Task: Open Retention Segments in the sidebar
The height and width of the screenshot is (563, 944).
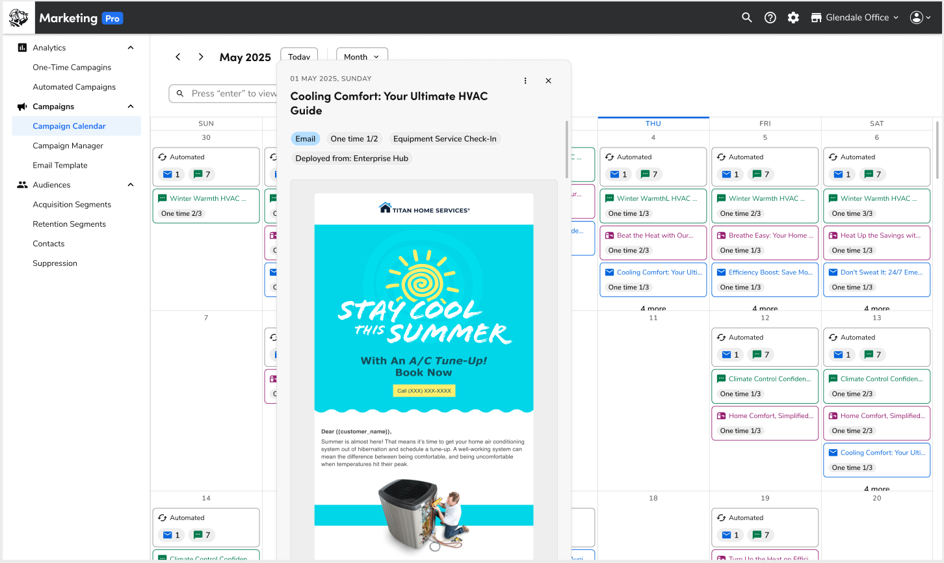Action: (x=70, y=224)
